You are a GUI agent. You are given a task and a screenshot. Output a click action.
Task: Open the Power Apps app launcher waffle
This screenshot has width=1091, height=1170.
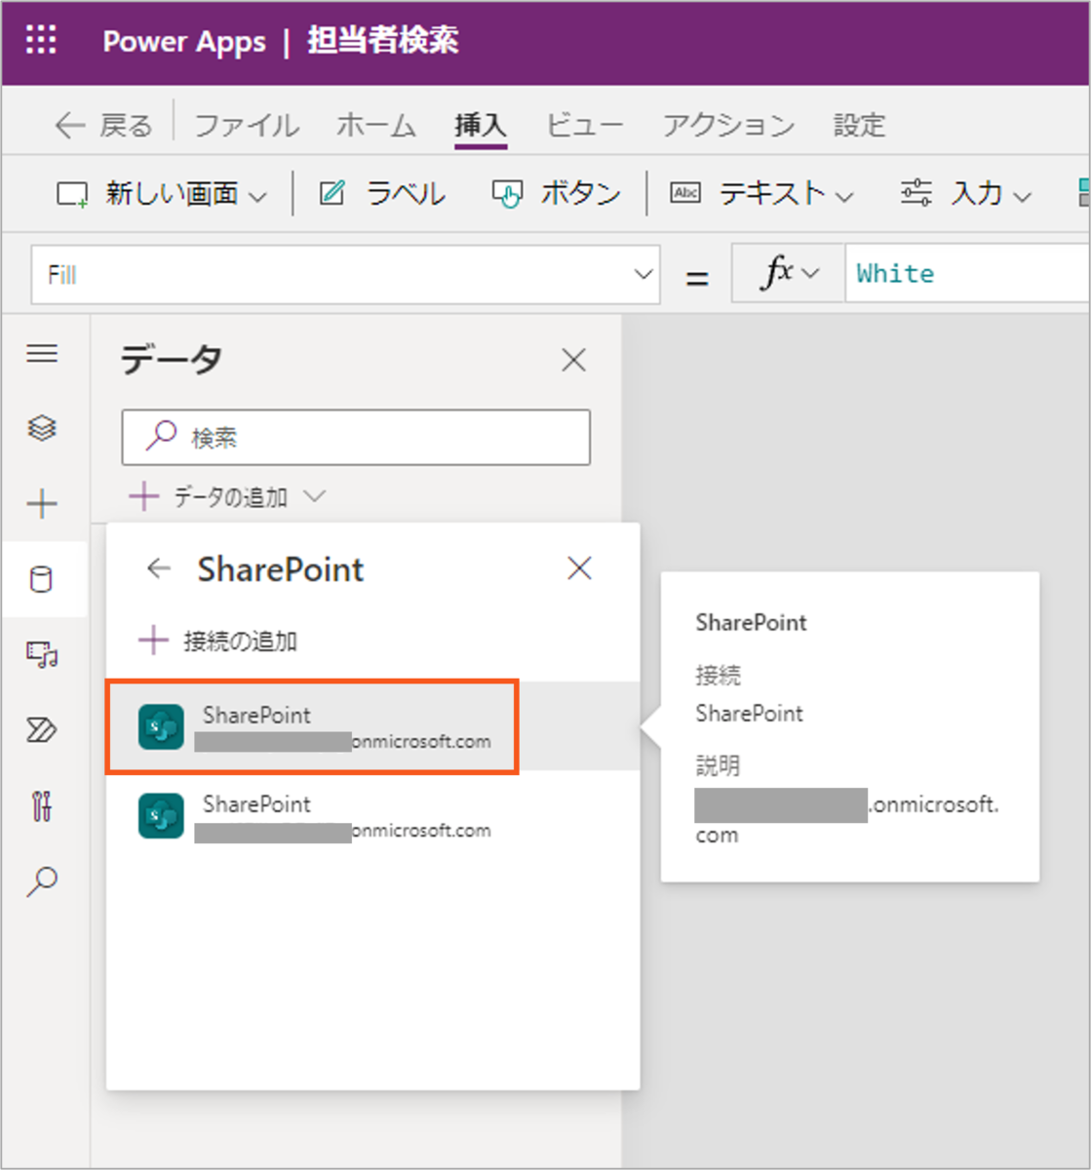pyautogui.click(x=41, y=41)
